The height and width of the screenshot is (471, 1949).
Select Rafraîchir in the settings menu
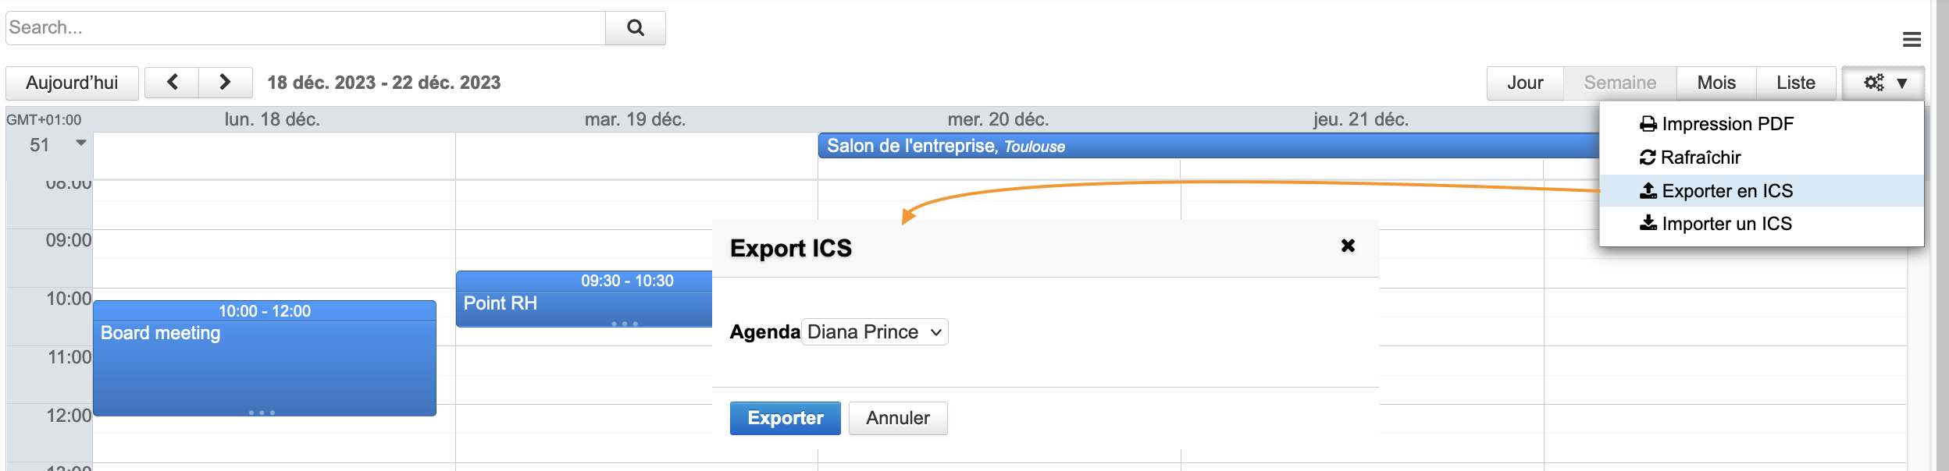click(x=1700, y=158)
